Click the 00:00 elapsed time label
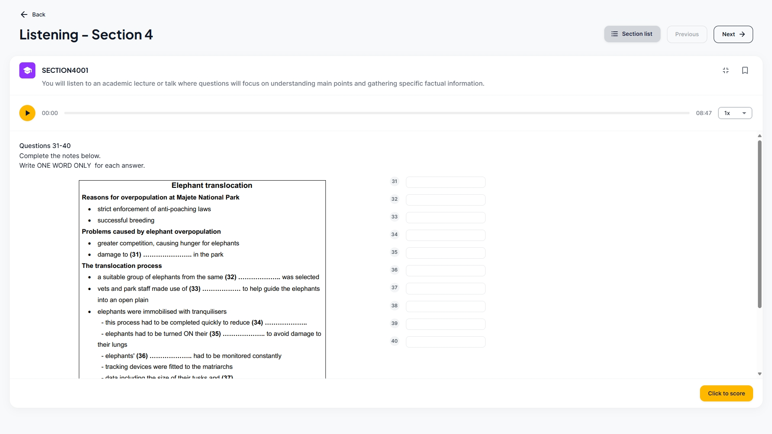Screen dimensions: 772x434 pos(50,113)
